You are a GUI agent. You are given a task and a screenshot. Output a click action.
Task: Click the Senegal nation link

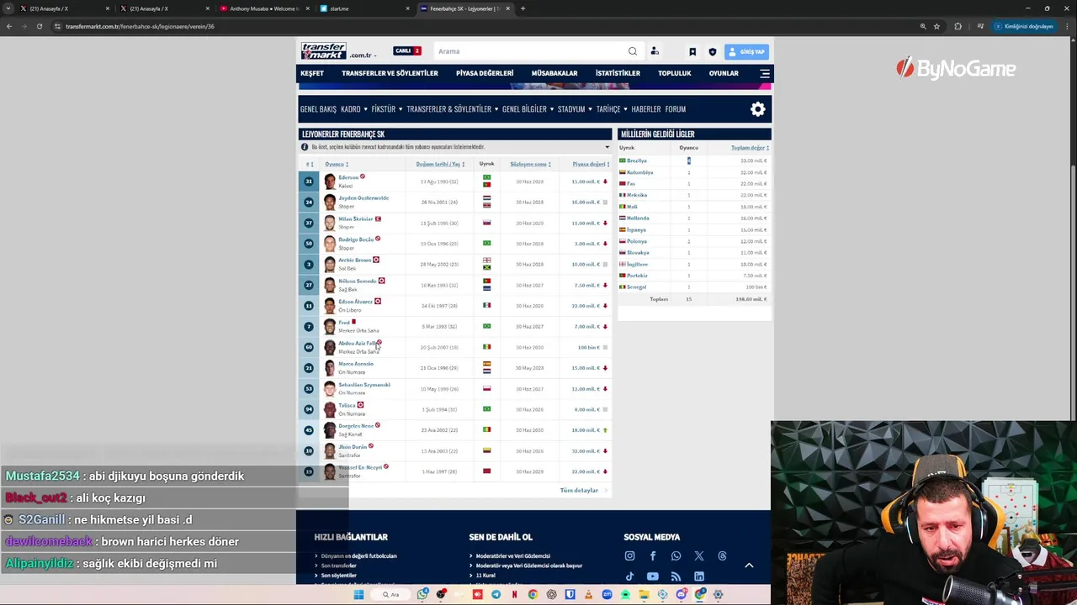coord(636,287)
